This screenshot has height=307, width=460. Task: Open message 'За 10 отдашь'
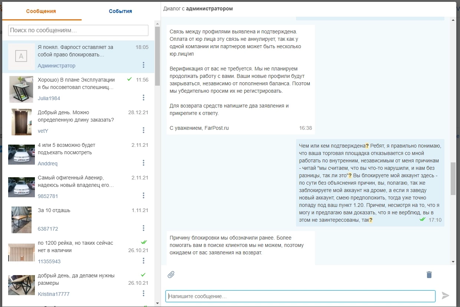pos(54,210)
